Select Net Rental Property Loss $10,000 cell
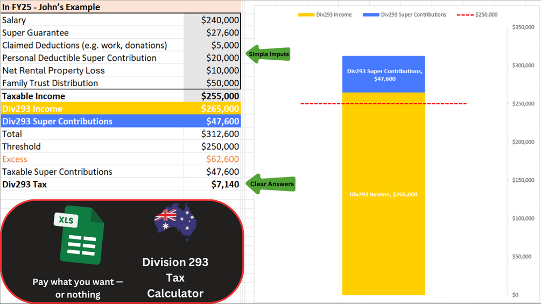Screen dimensions: 541x304 coord(212,70)
